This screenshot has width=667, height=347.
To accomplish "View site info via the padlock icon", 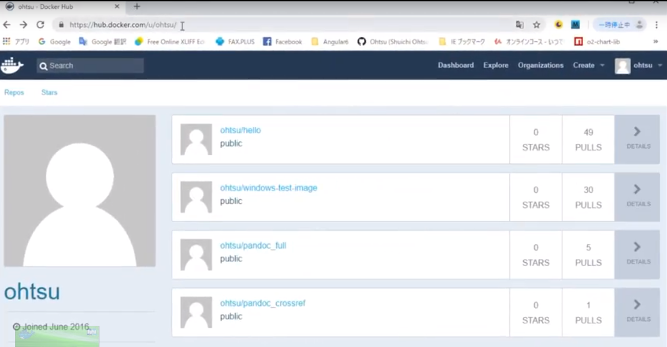I will (x=61, y=25).
